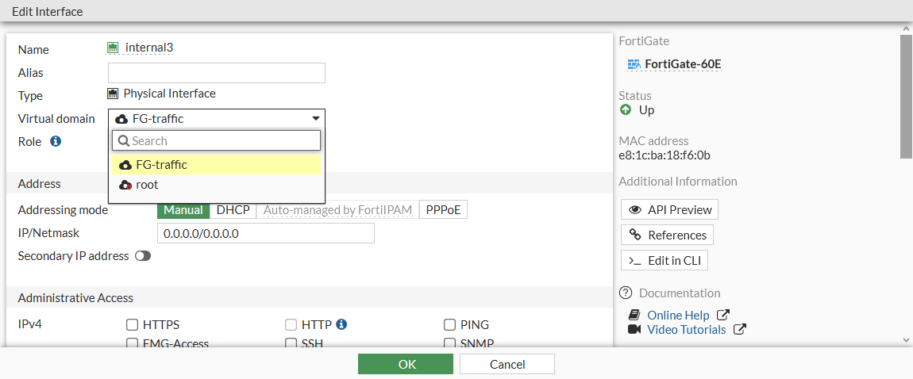Check the PING access checkbox

tap(449, 324)
